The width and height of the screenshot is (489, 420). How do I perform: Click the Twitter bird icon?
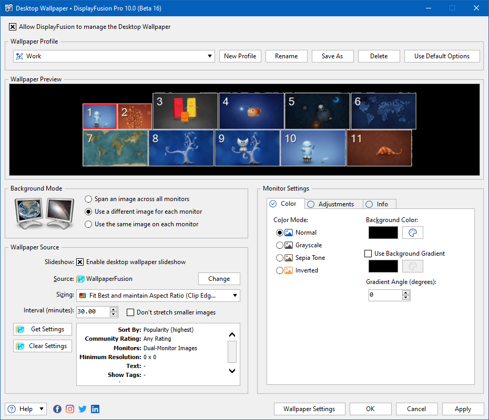pyautogui.click(x=83, y=409)
